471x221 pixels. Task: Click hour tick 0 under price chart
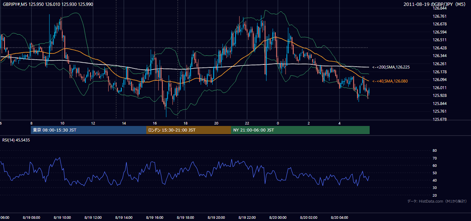point(278,123)
